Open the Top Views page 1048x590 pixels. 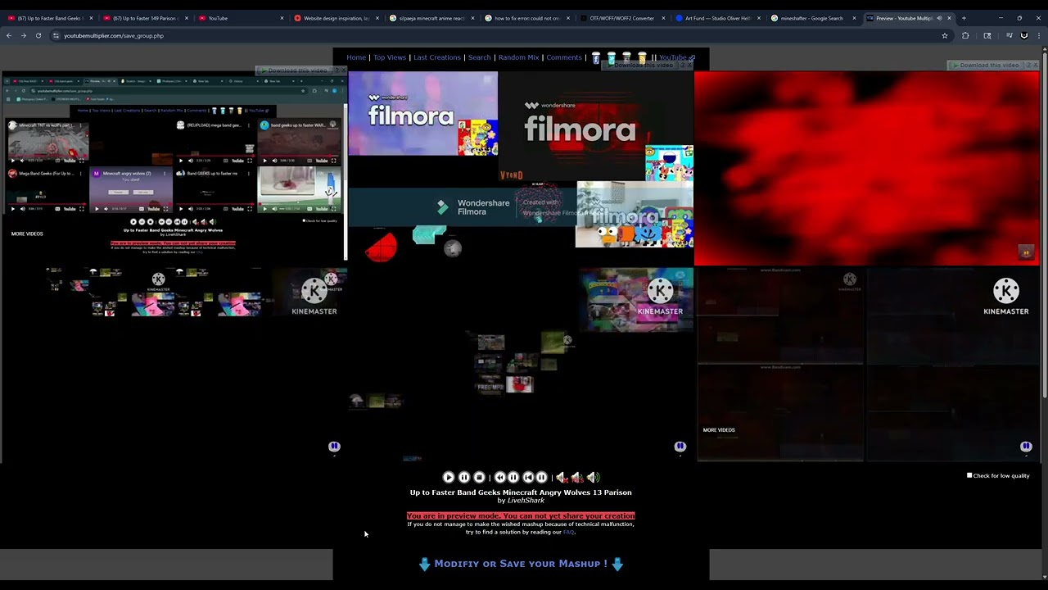(390, 57)
